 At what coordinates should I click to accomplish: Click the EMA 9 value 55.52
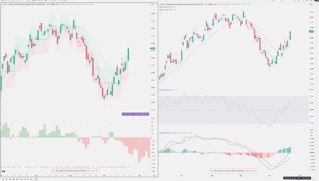[173, 7]
